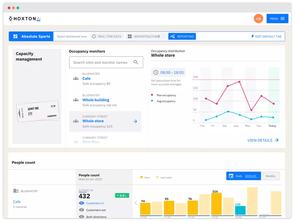Click the arrow on the Whole store row
Screen dimensions: 295x222
pyautogui.click(x=135, y=121)
